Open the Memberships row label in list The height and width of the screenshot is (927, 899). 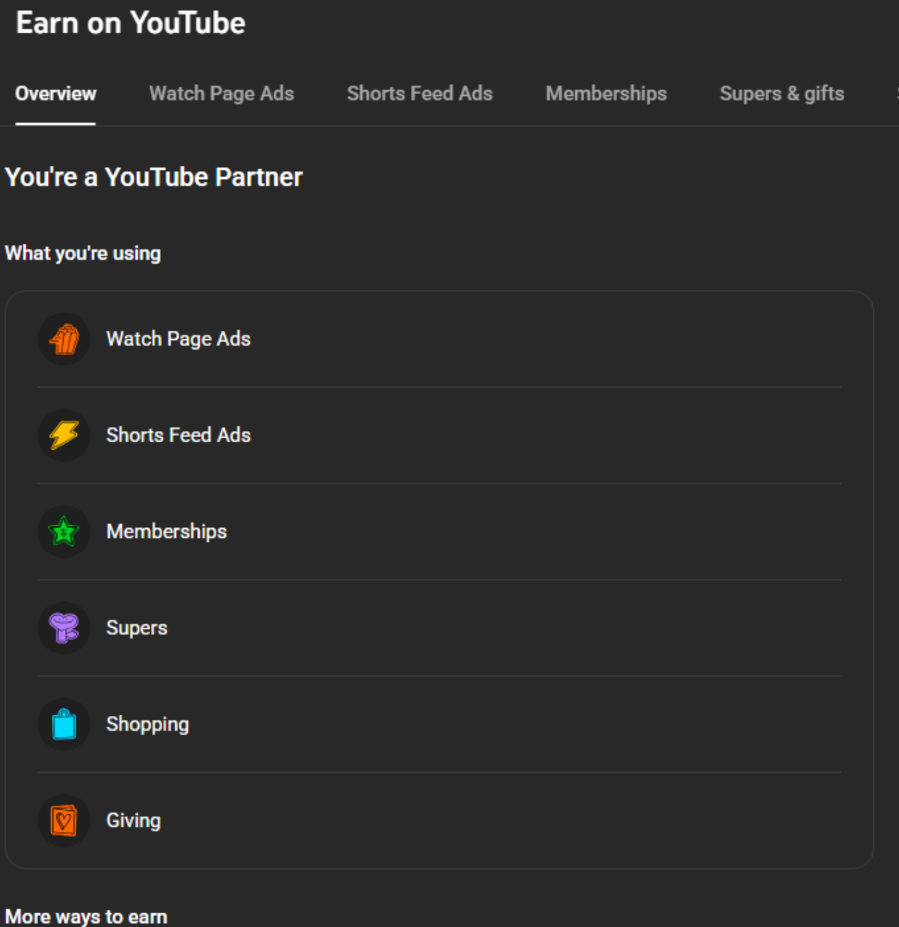tap(166, 531)
